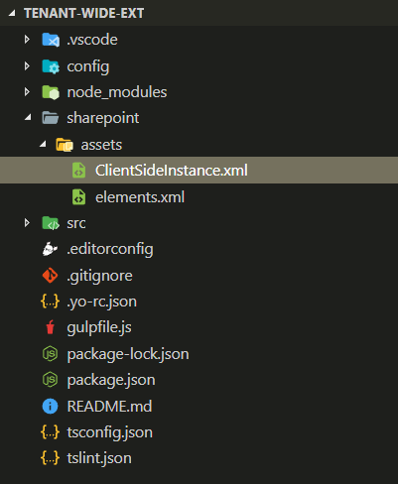This screenshot has width=398, height=484.
Task: Open the tslint.json file
Action: (99, 458)
